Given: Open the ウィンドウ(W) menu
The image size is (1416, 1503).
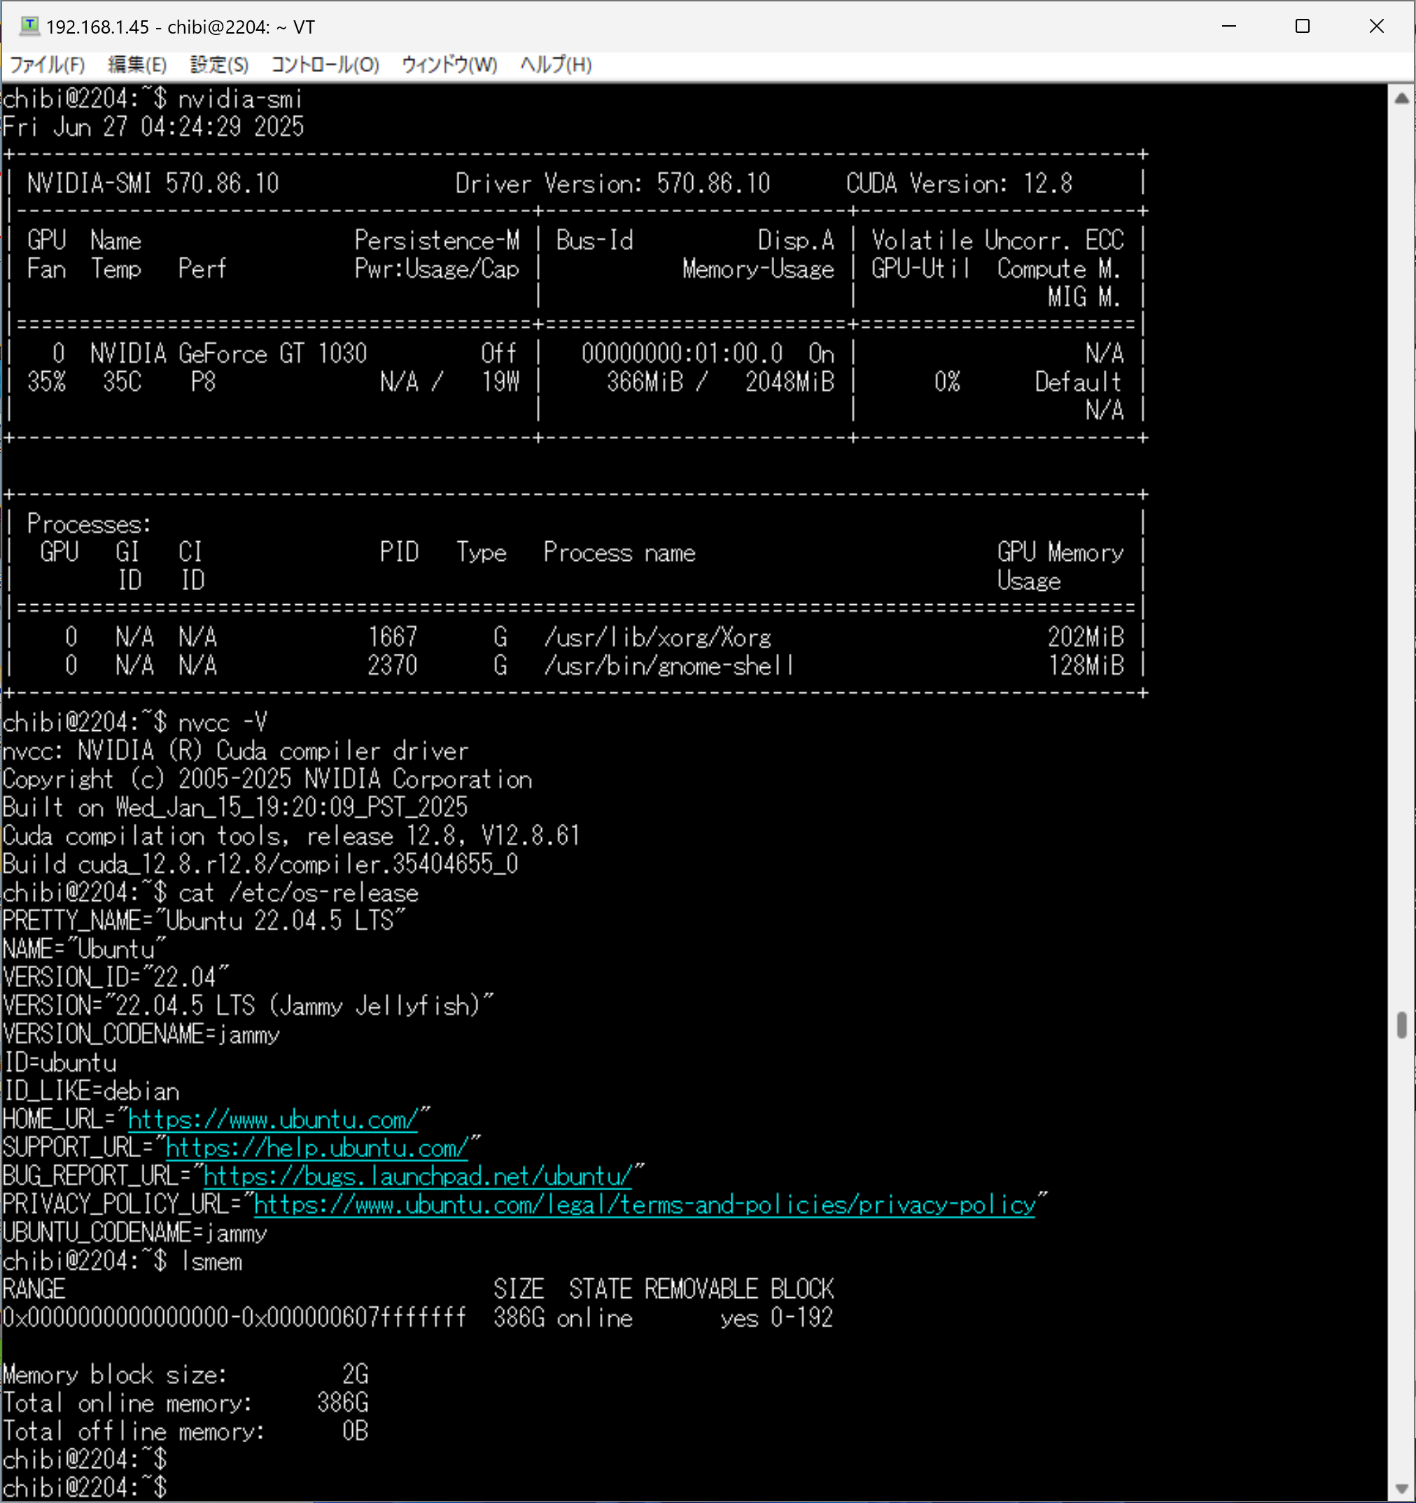Looking at the screenshot, I should [449, 65].
